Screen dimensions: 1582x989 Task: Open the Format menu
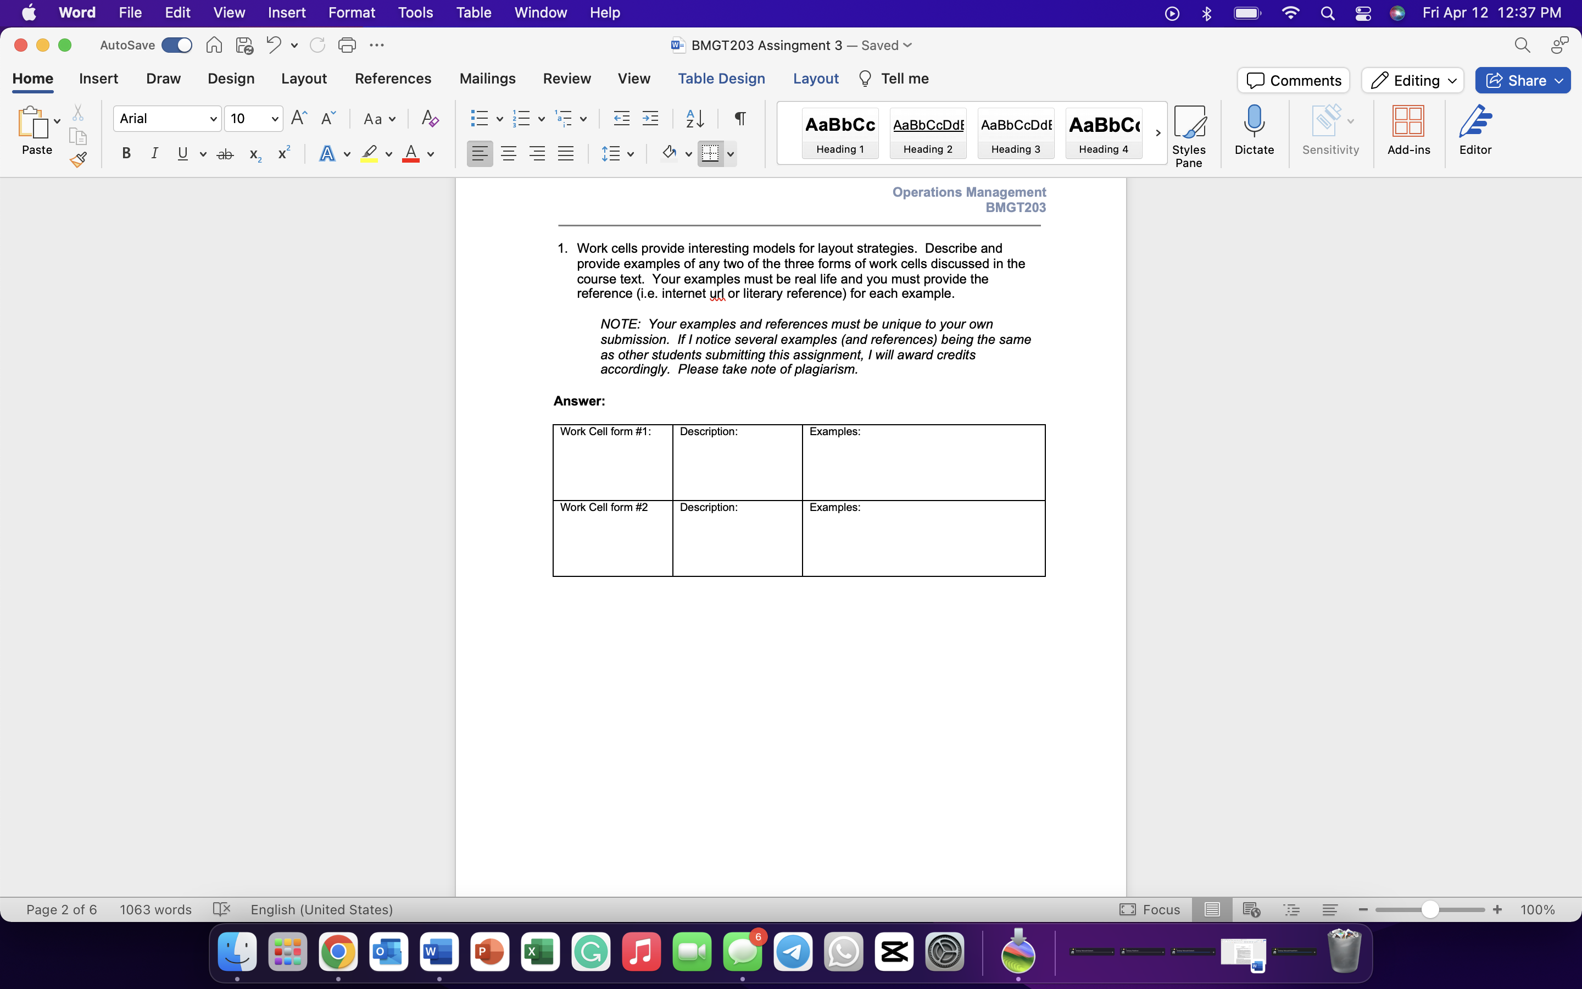(x=352, y=13)
